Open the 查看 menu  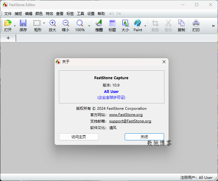click(60, 14)
